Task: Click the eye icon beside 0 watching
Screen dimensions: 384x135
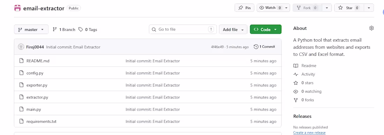Action: tap(296, 91)
